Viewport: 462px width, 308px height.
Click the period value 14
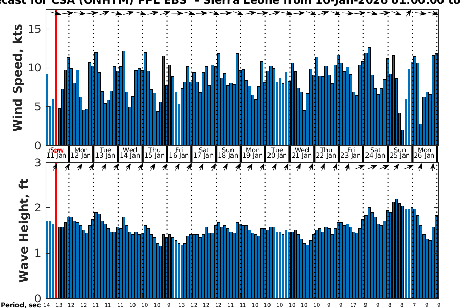47,305
